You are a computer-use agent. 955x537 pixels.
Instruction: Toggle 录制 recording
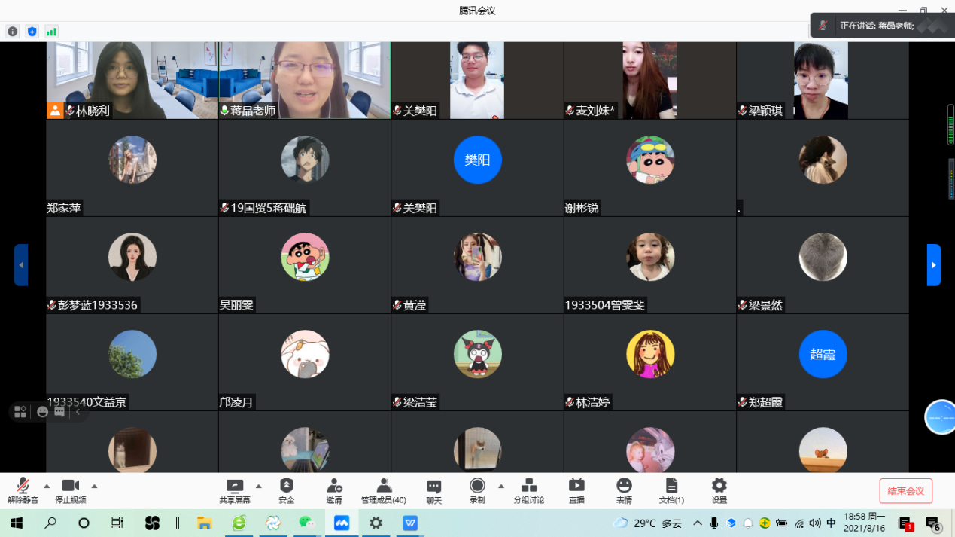click(x=477, y=490)
